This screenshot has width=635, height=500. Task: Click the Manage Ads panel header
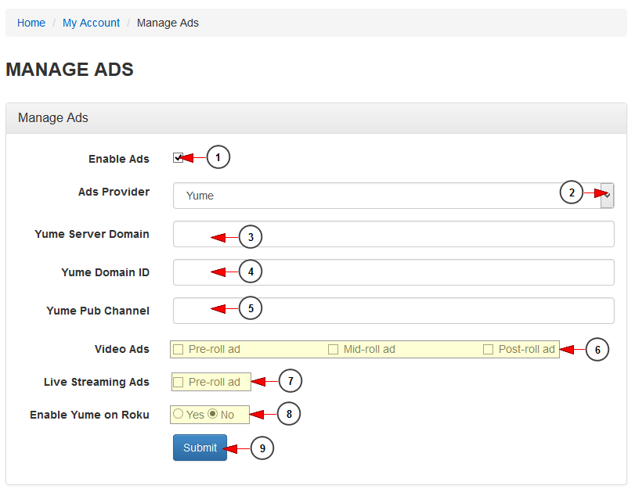click(x=316, y=118)
